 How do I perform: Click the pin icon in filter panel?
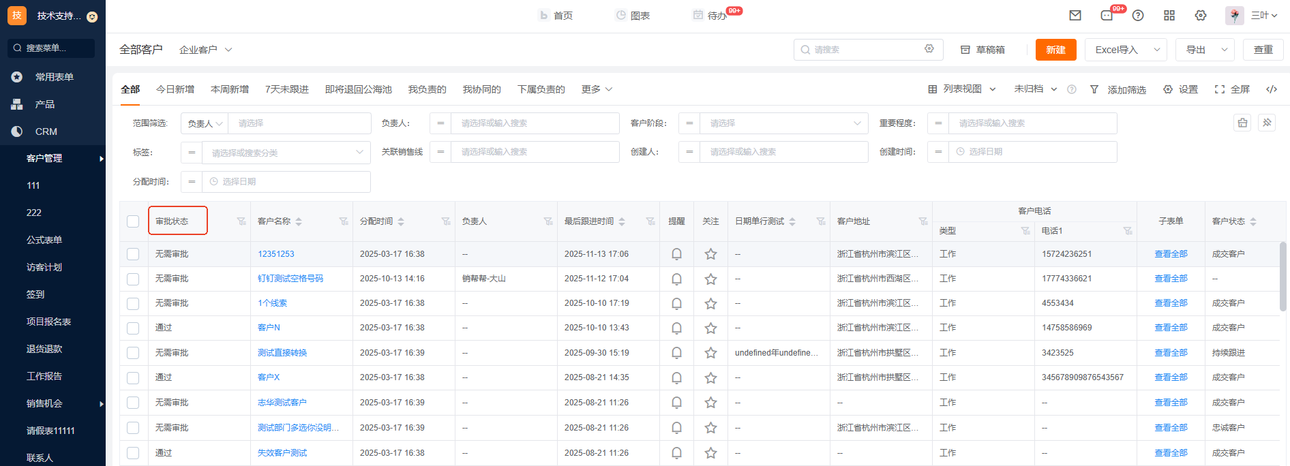[1267, 123]
